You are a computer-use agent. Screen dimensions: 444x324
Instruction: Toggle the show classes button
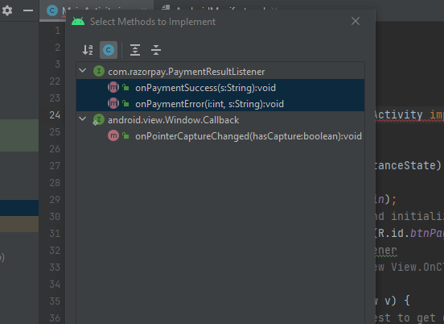pos(109,50)
